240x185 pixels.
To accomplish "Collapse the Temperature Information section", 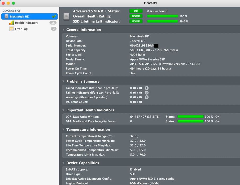I will point(63,129).
